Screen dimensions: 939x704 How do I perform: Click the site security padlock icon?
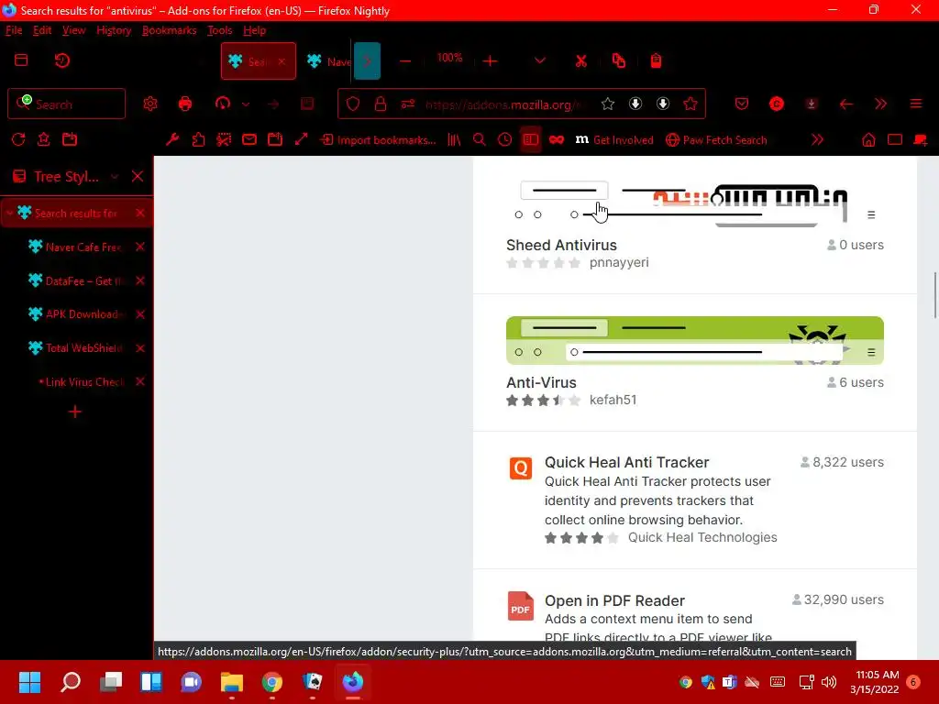point(381,104)
